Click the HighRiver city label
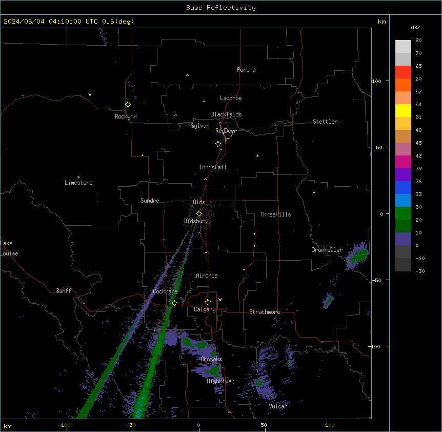This screenshot has width=442, height=432. click(220, 381)
